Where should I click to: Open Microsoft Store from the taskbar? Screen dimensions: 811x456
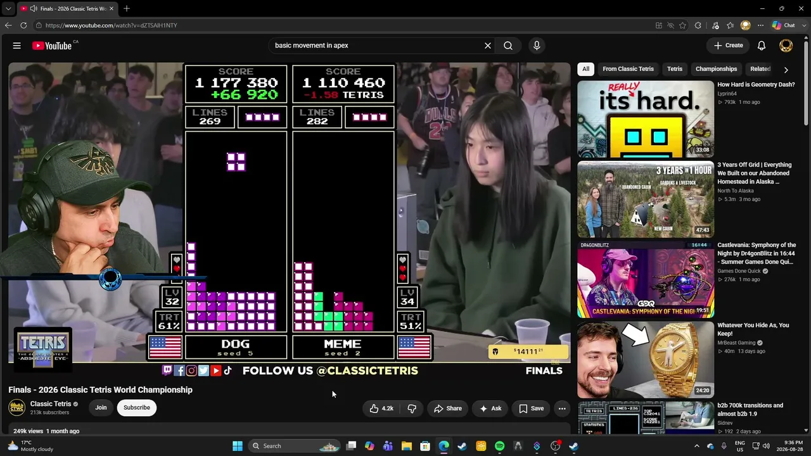coord(425,446)
